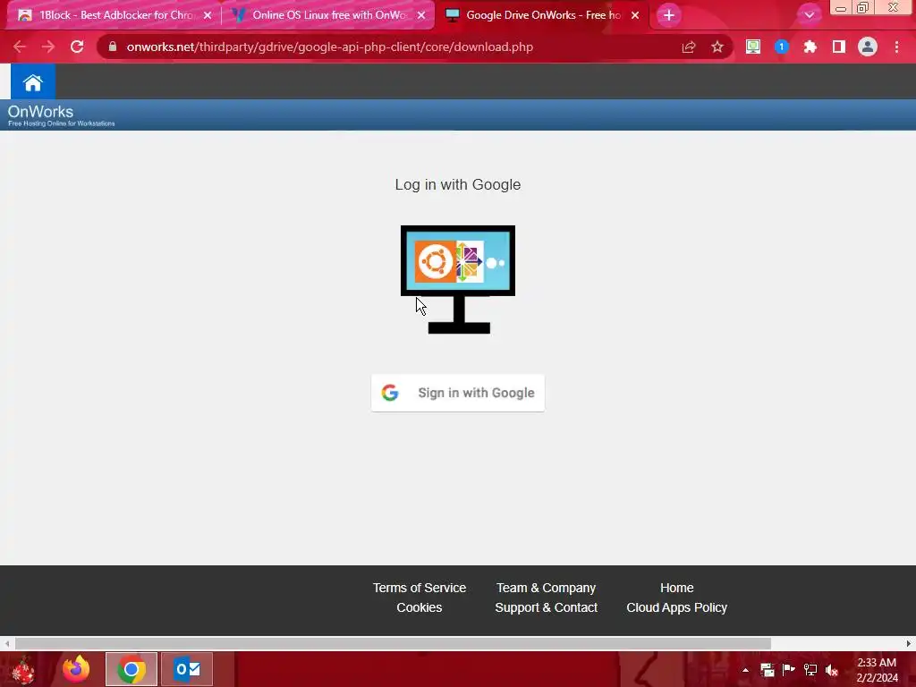916x687 pixels.
Task: Bookmark this page with the star
Action: pyautogui.click(x=717, y=47)
